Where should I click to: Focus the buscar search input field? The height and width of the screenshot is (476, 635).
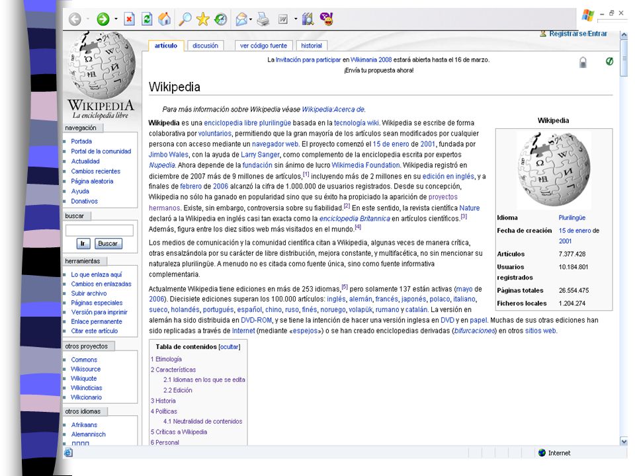click(99, 230)
